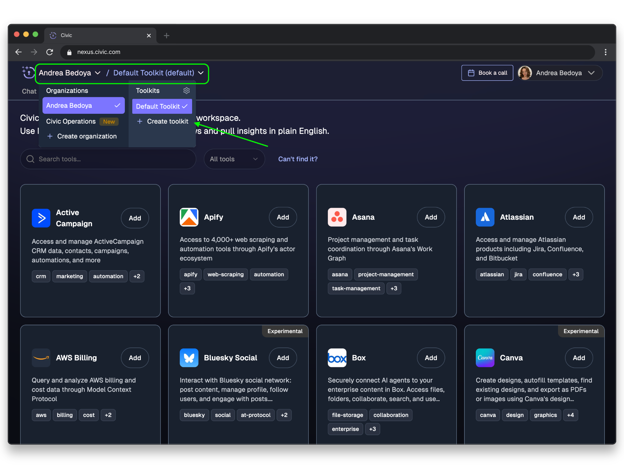Reload the page in browser toolbar
The width and height of the screenshot is (624, 468).
(50, 52)
